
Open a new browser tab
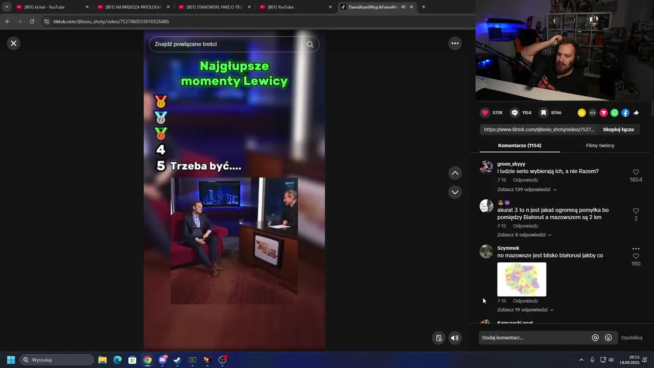(x=424, y=7)
